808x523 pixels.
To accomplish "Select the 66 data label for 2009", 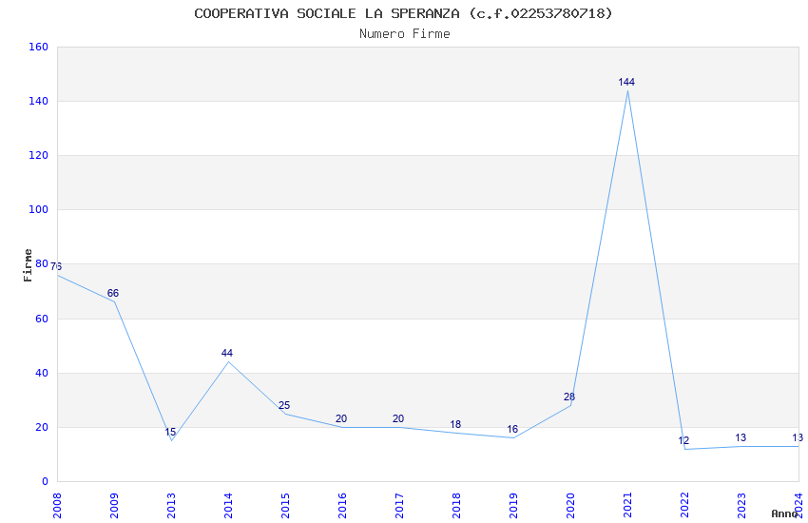I will point(113,293).
